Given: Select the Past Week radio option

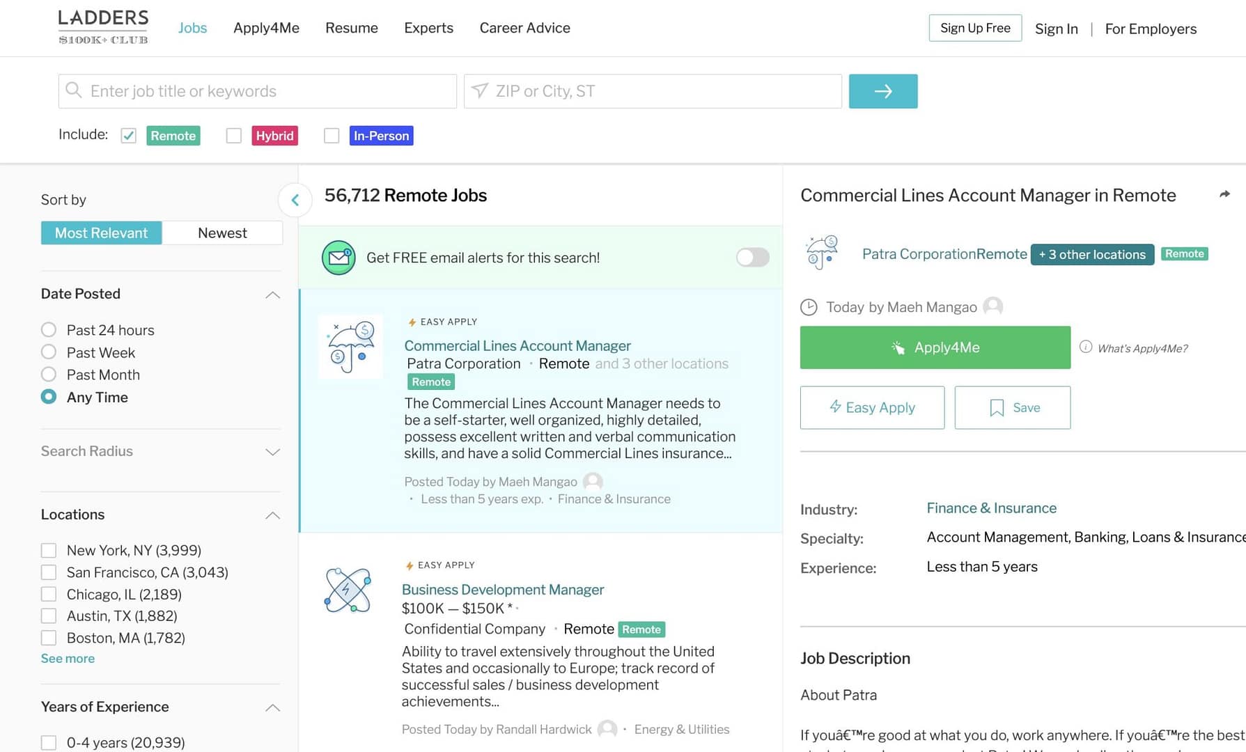Looking at the screenshot, I should point(49,352).
